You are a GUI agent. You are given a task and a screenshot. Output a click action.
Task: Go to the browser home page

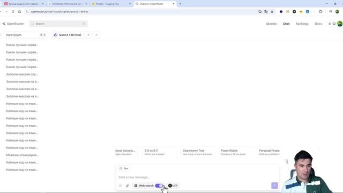[19, 12]
